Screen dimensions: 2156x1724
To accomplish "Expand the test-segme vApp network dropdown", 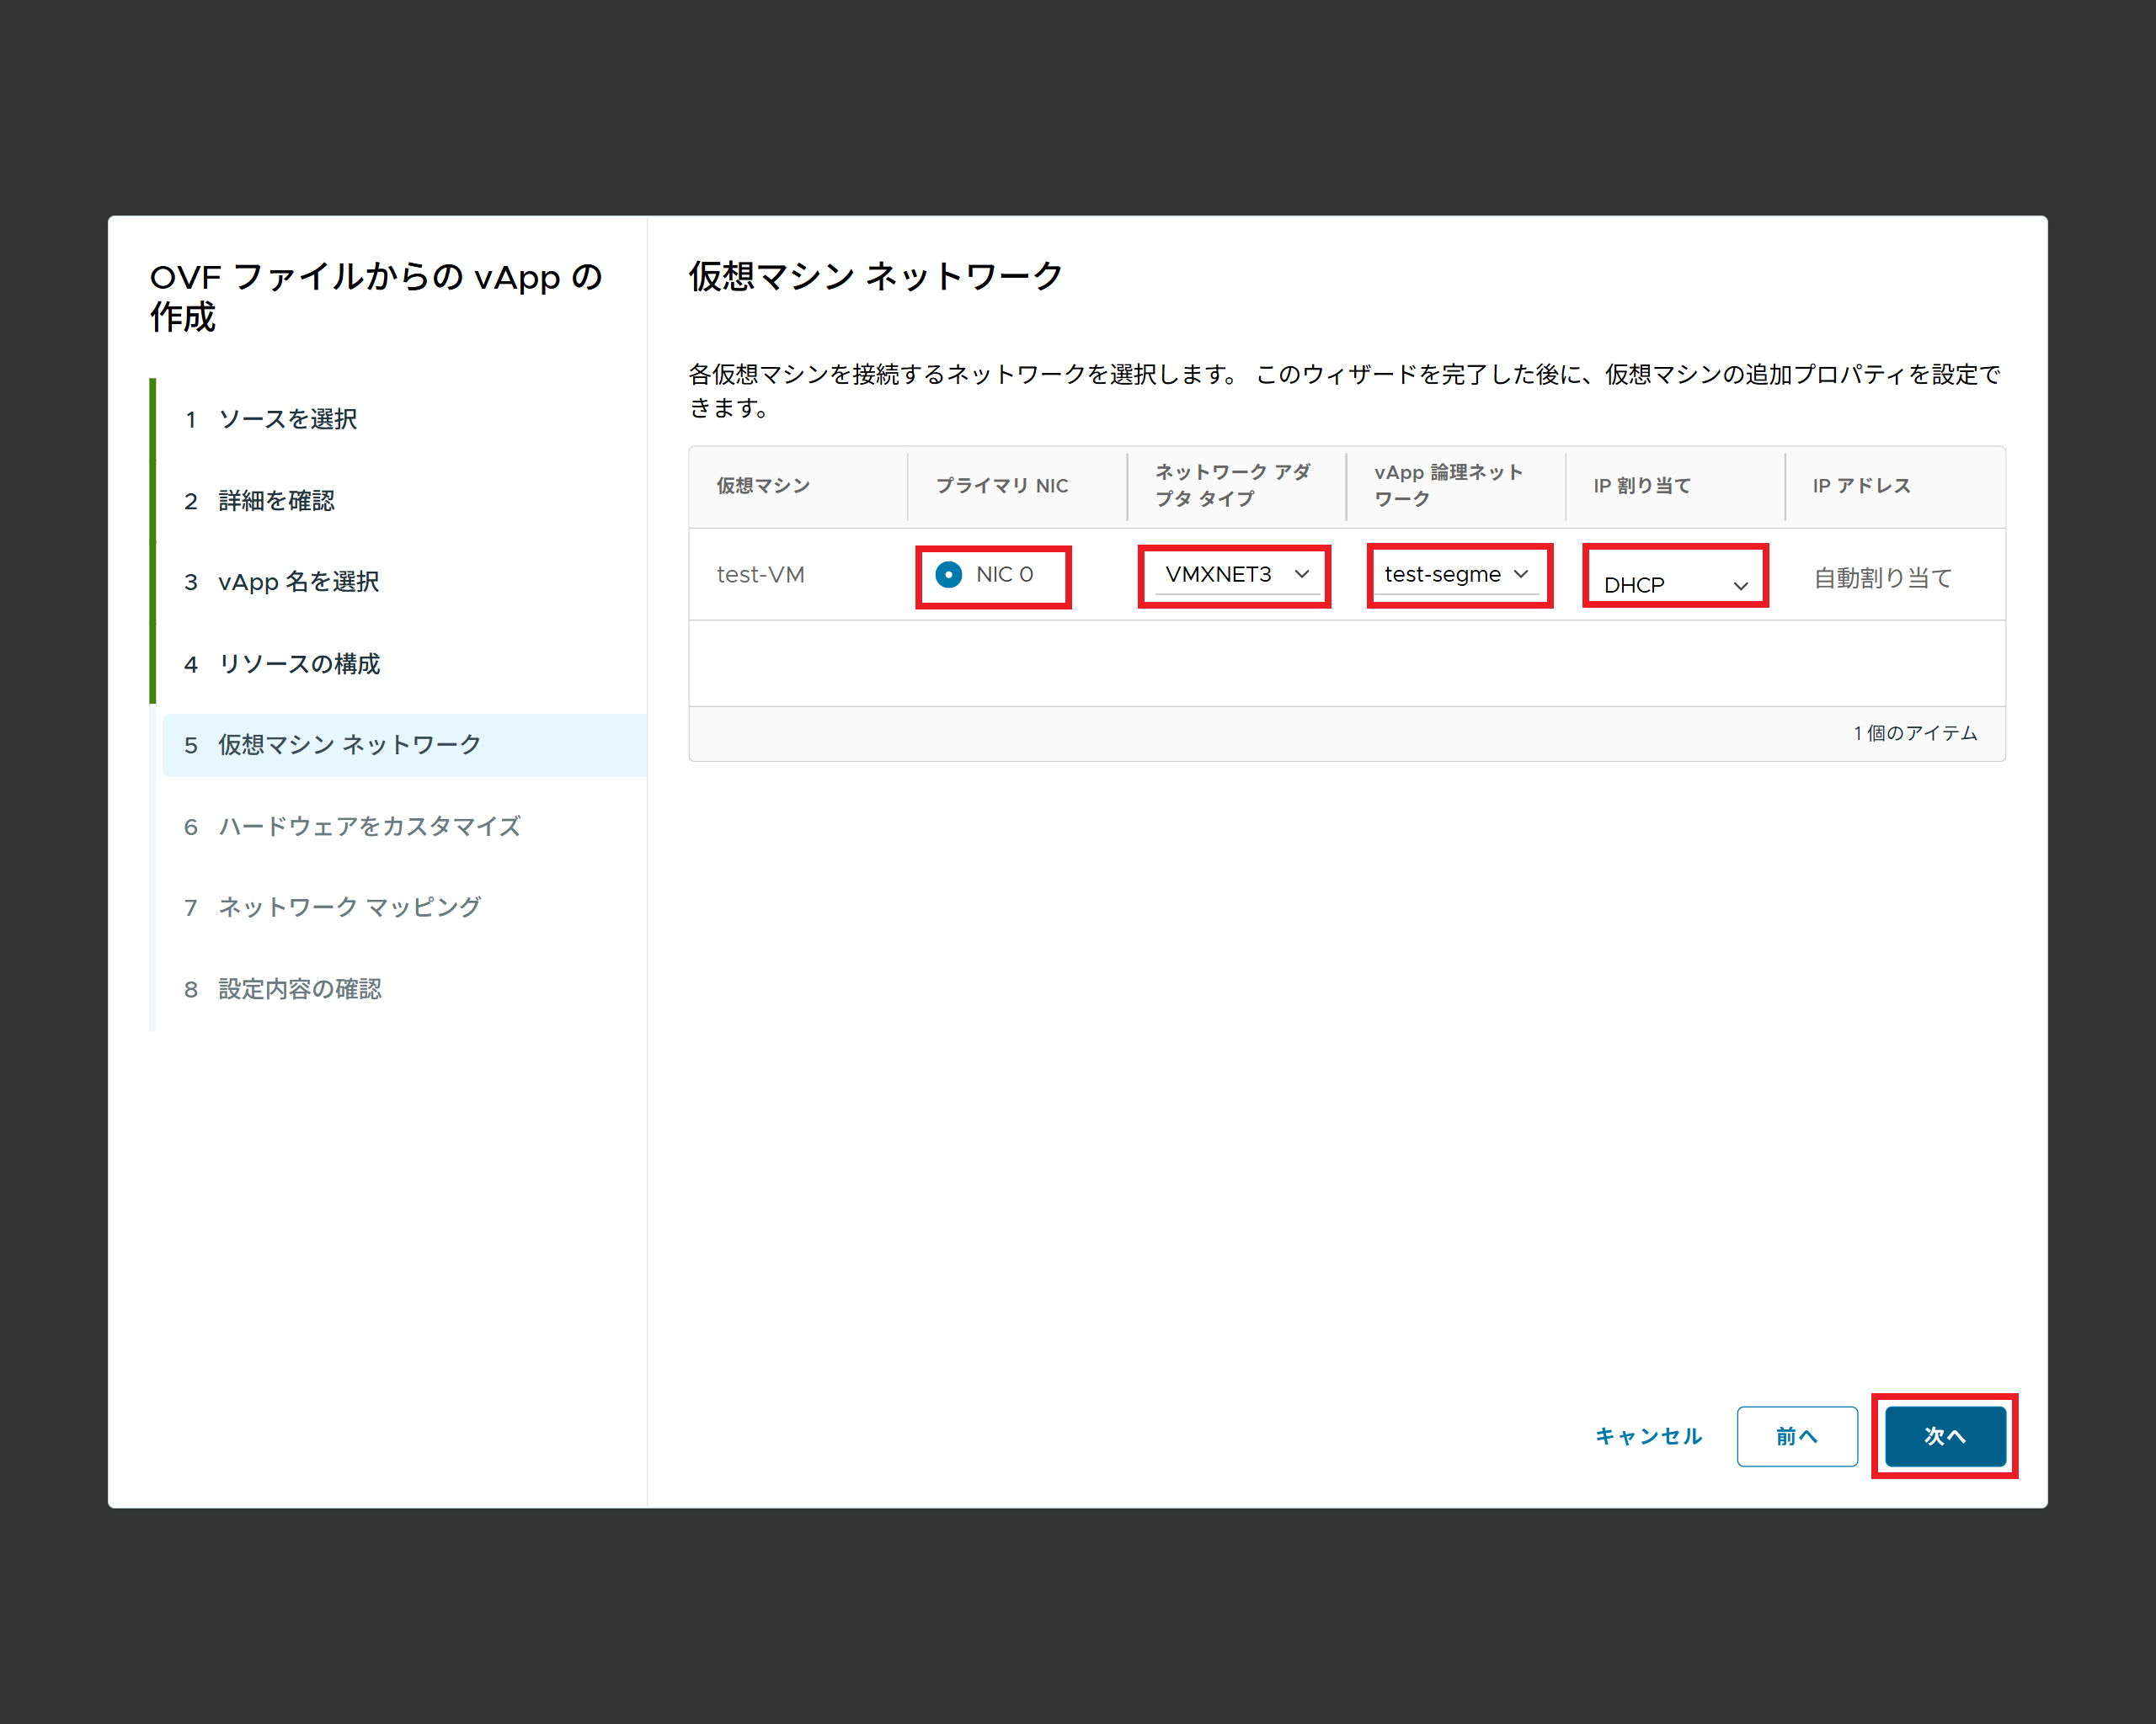I will coord(1456,575).
